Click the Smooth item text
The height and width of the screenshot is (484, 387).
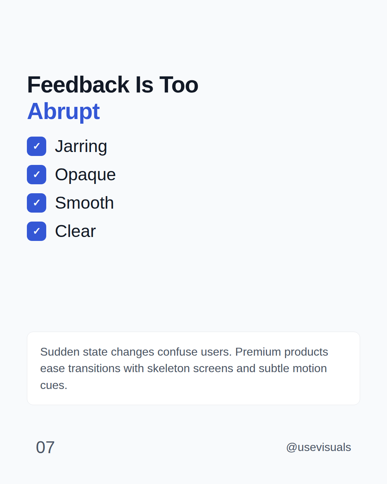[x=85, y=203]
